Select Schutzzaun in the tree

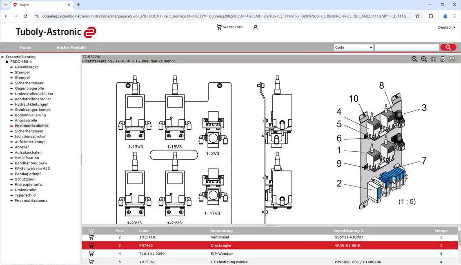point(25,179)
